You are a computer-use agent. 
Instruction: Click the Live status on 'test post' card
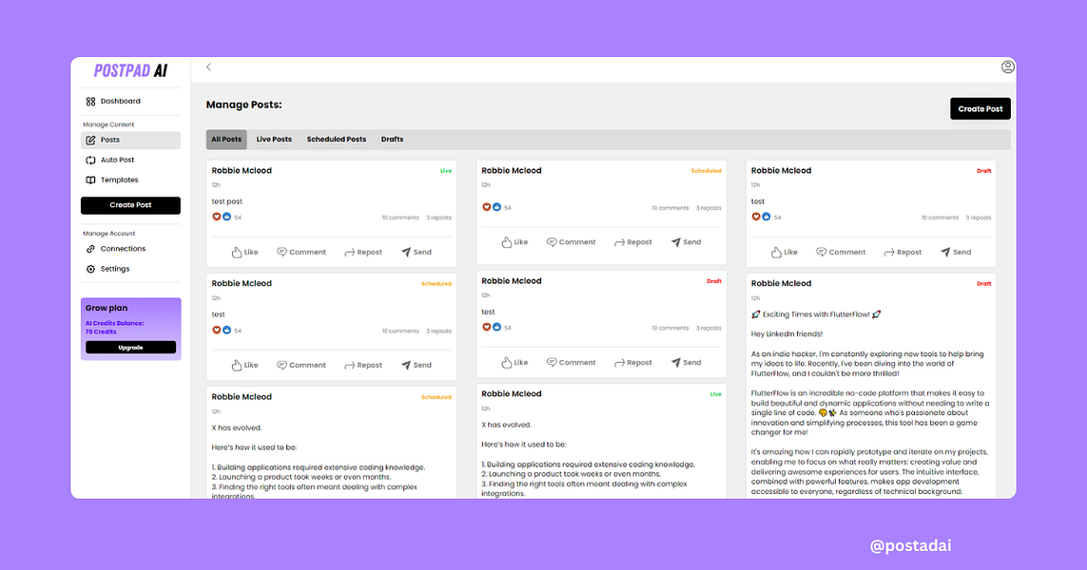pos(446,170)
